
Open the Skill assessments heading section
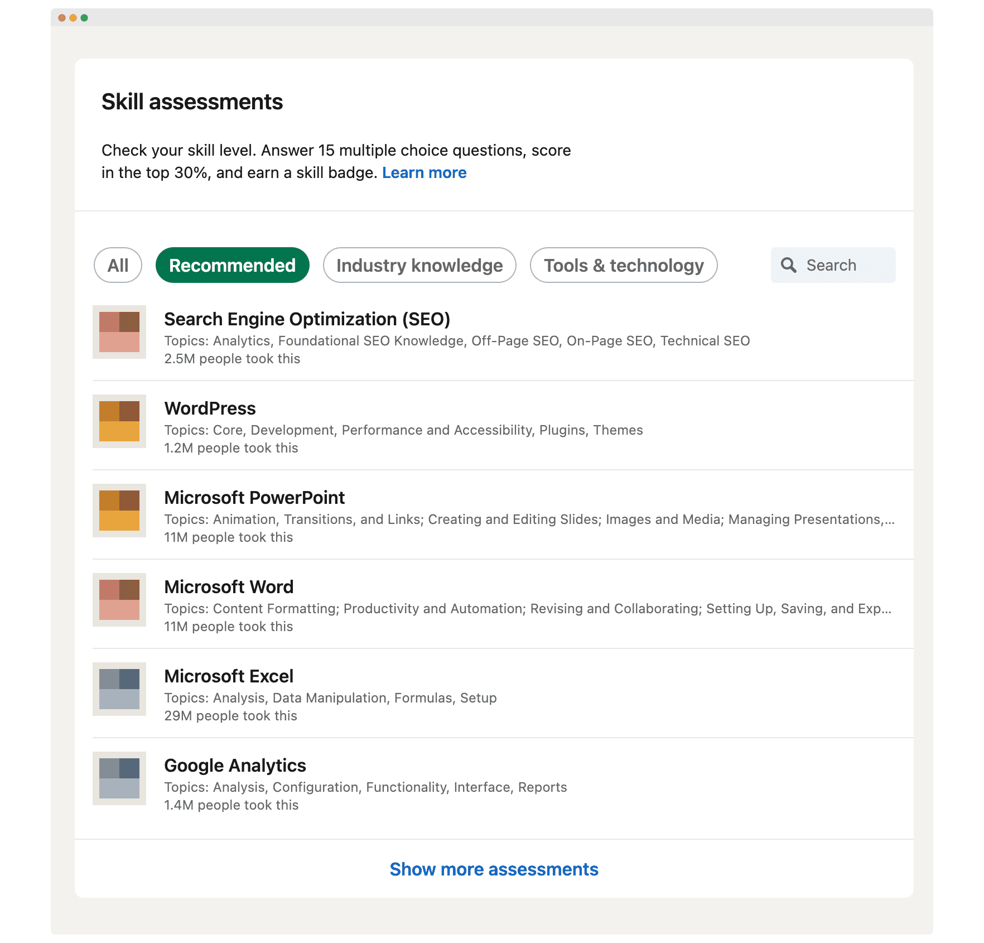coord(192,102)
